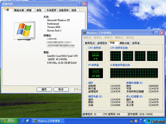Open 說明(H) menu in Task Manager
Image resolution: width=166 pixels, height=124 pixels.
coord(130,37)
